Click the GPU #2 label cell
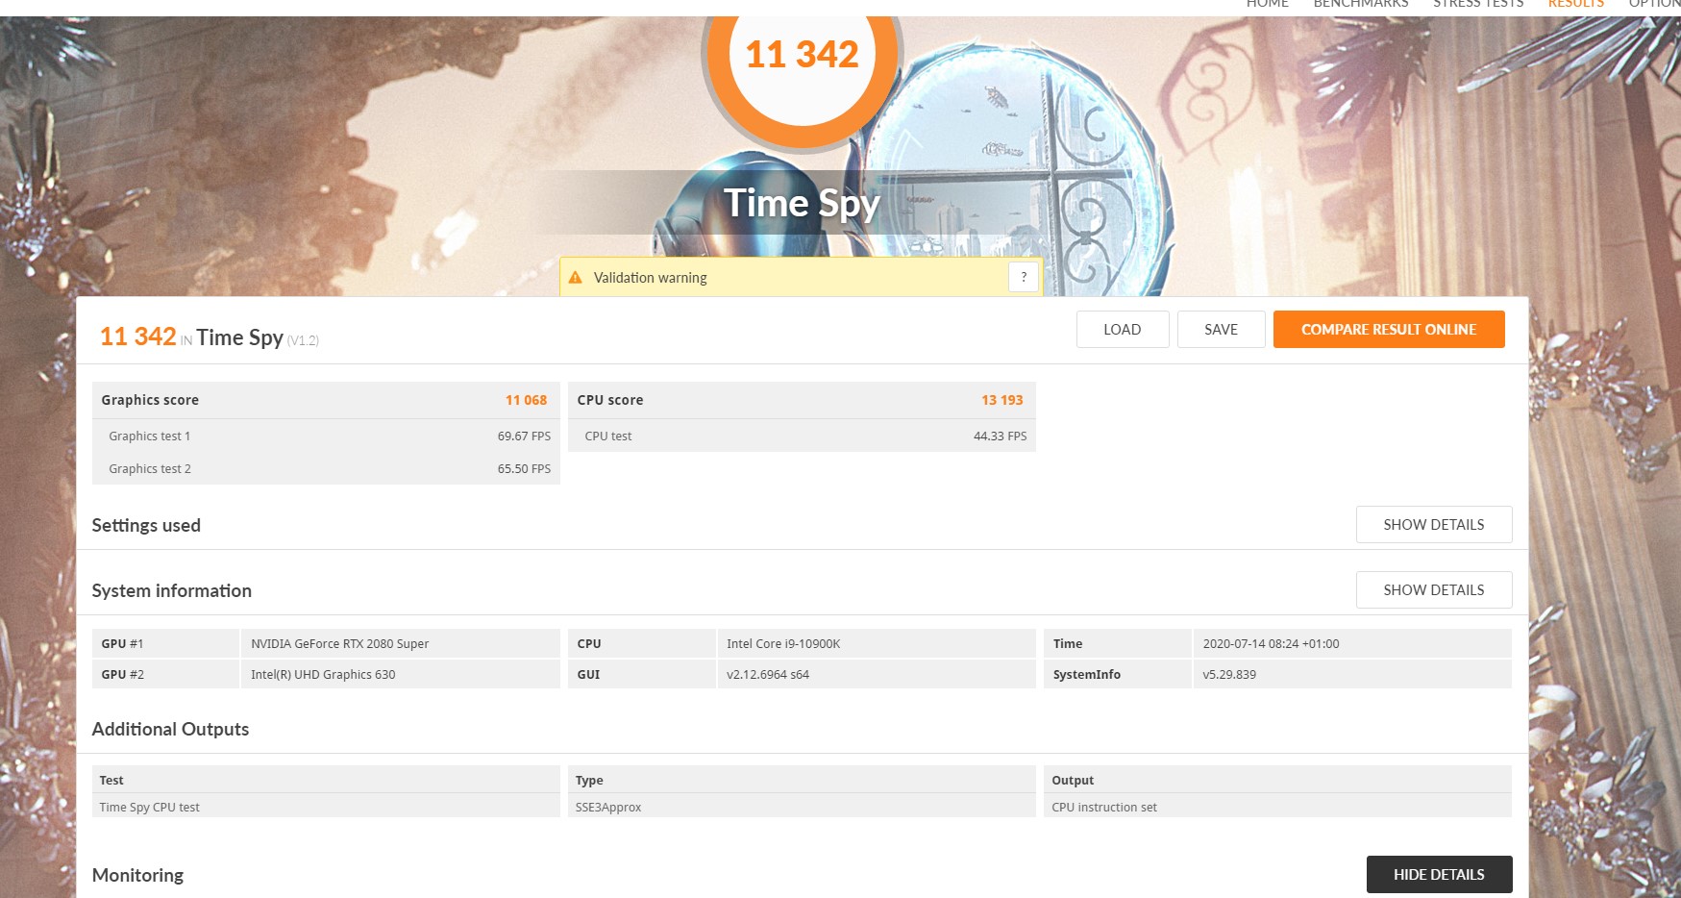 pyautogui.click(x=165, y=675)
